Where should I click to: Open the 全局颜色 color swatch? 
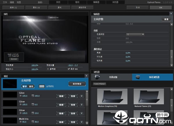pos(42,86)
